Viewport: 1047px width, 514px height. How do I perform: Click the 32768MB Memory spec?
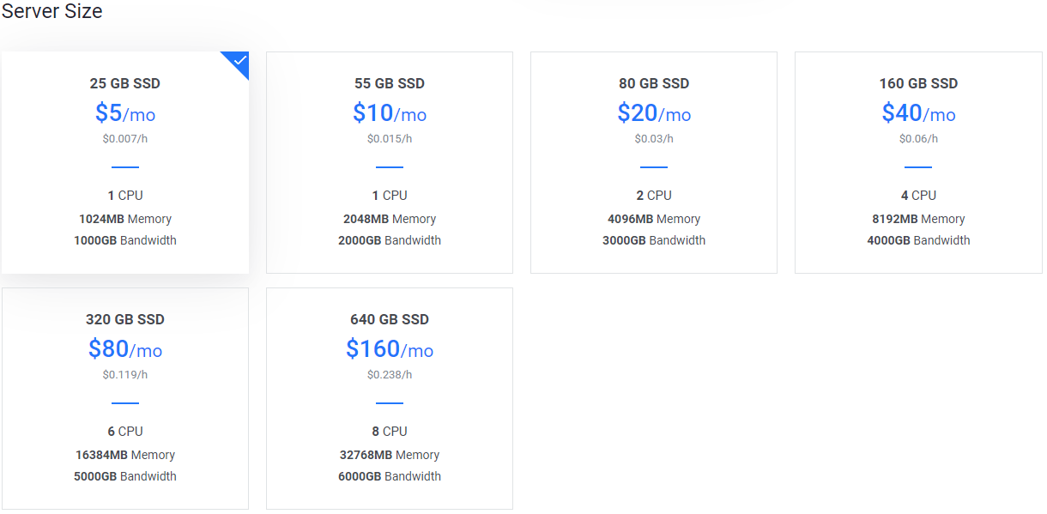pos(390,455)
